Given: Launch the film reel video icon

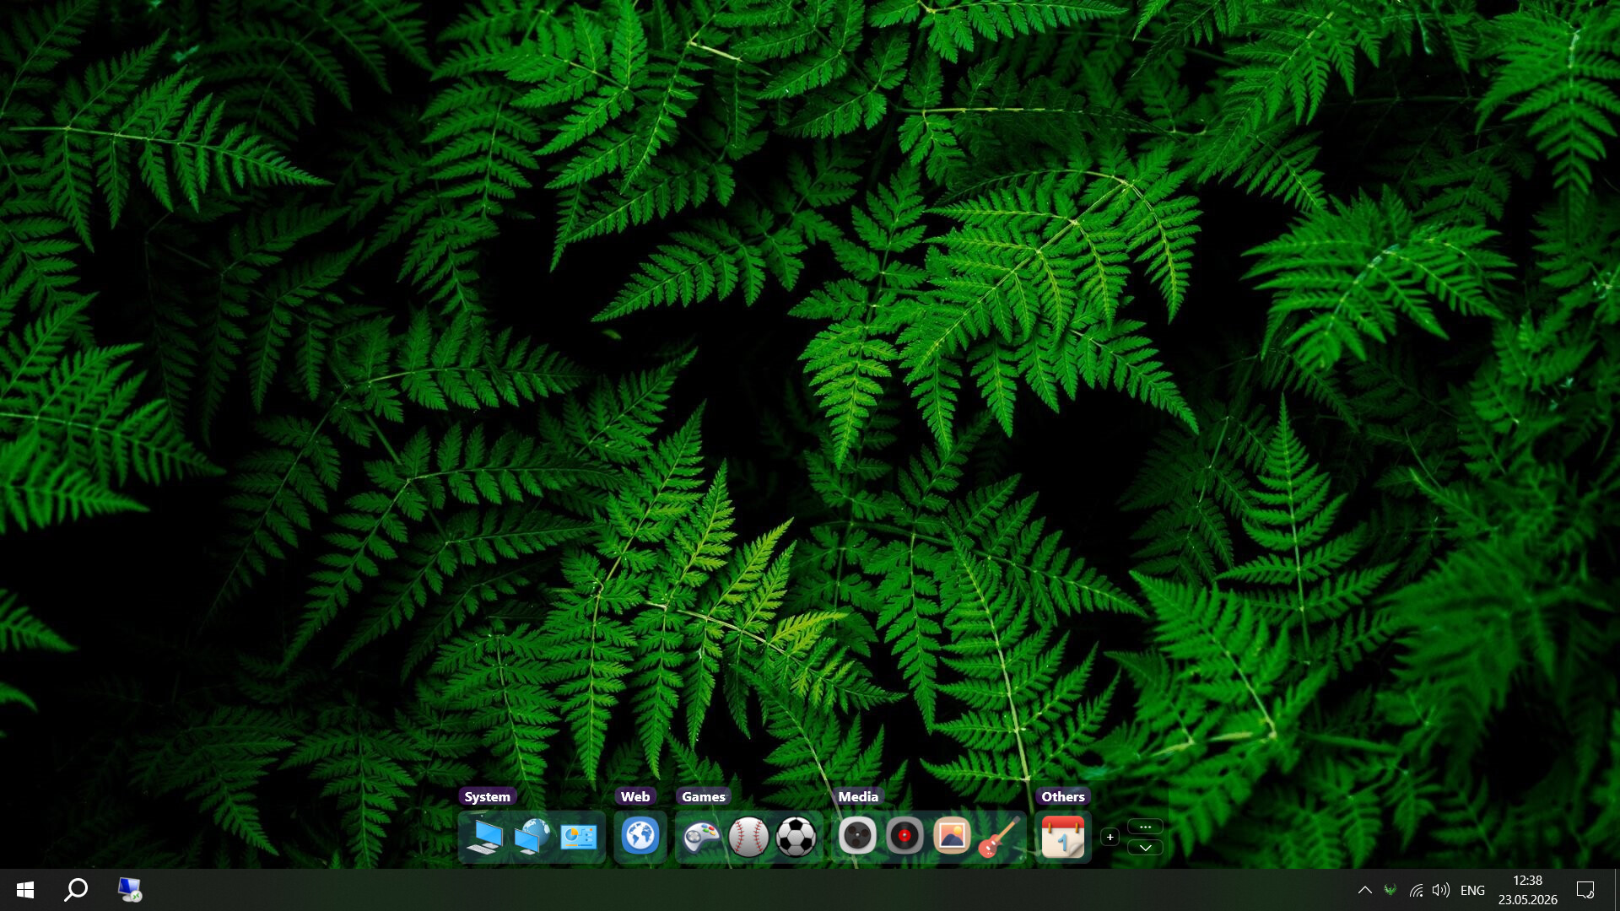Looking at the screenshot, I should [x=857, y=837].
